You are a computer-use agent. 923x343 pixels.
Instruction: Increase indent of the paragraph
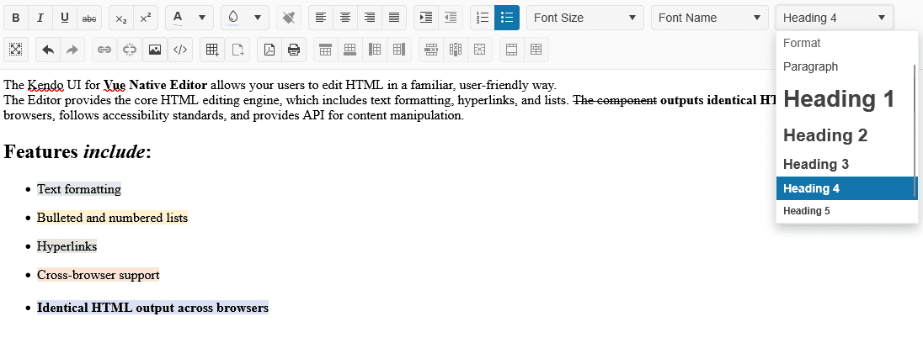(425, 18)
